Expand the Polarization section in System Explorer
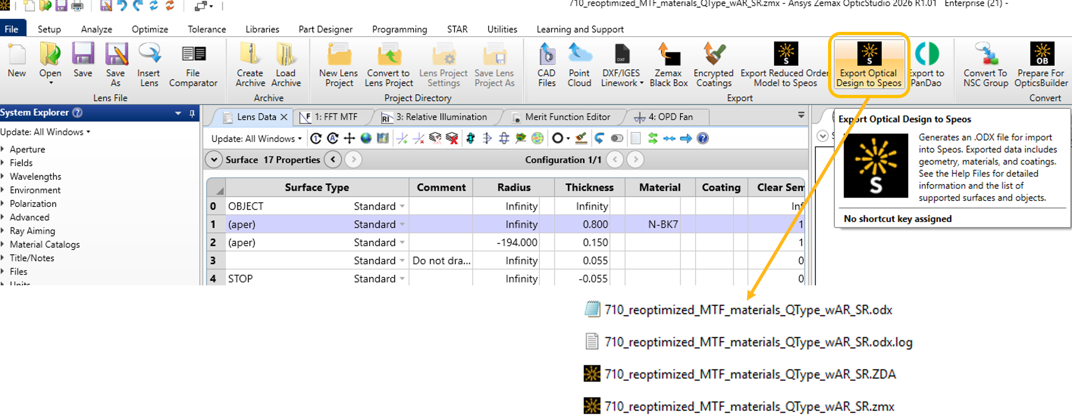The image size is (1072, 416). pos(3,203)
